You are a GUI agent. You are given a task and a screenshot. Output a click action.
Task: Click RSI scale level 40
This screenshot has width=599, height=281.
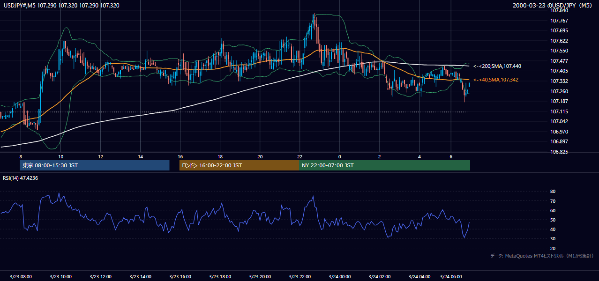[x=553, y=229]
